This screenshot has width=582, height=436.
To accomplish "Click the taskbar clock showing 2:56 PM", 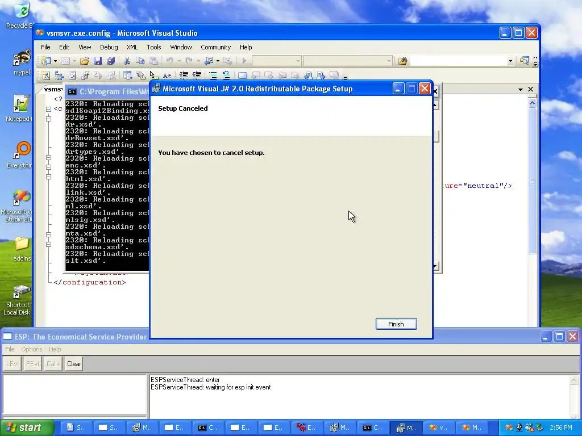I will tap(561, 427).
